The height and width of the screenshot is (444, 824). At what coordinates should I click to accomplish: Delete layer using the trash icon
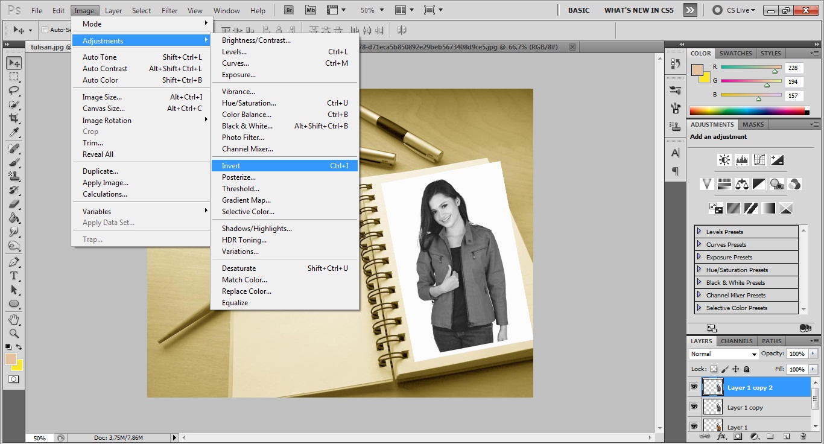point(802,436)
